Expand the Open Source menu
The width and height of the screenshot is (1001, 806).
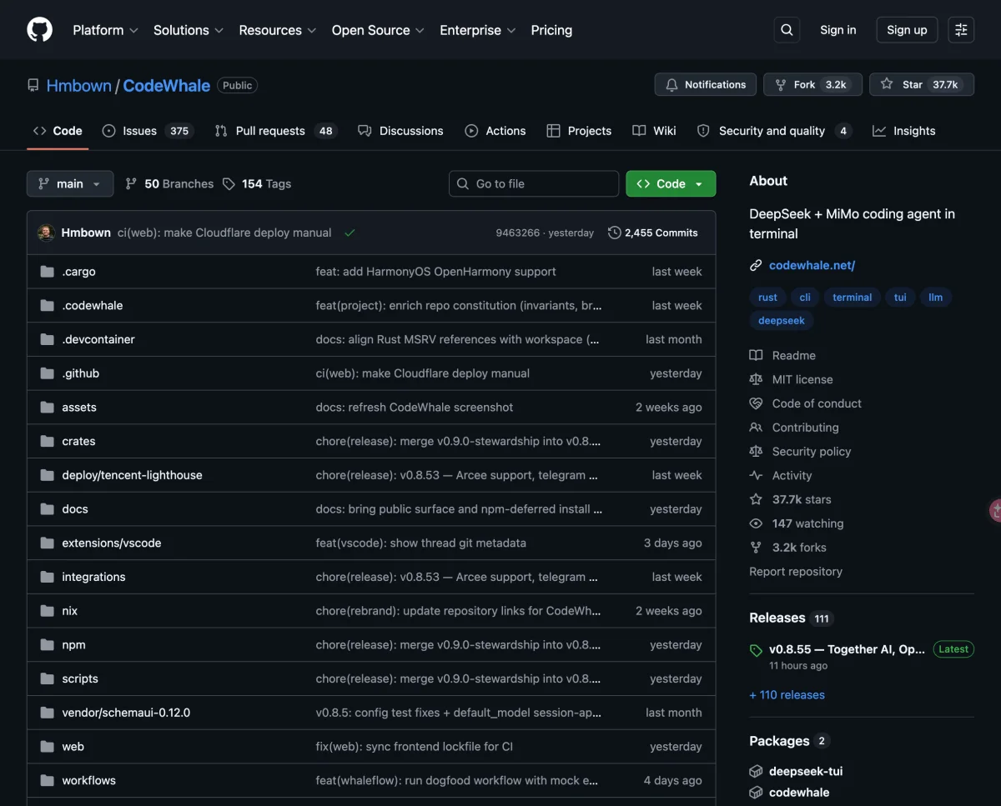(378, 30)
